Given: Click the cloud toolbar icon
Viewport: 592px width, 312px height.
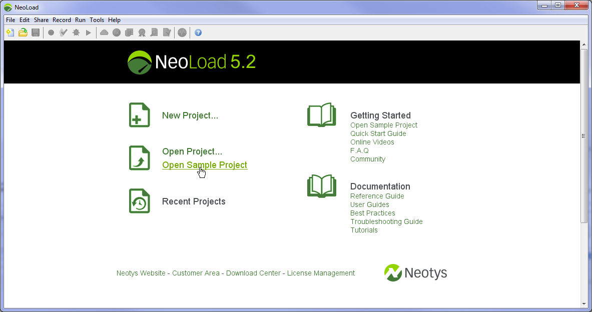Looking at the screenshot, I should click(x=104, y=33).
